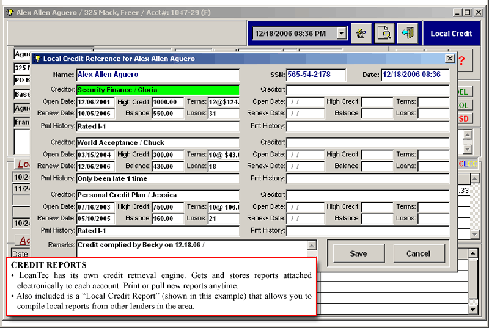Click Open Date field 07/16/2003
489x328 pixels.
tap(95, 207)
